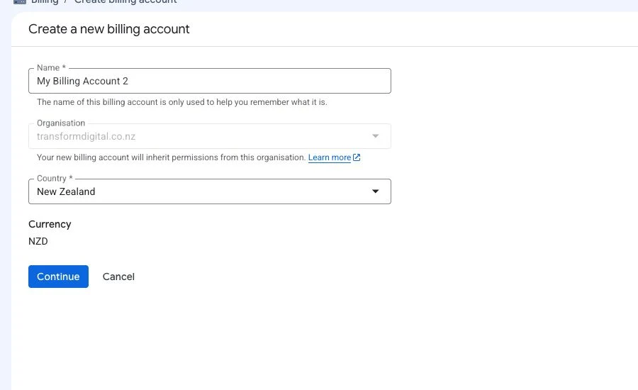
Task: Click the helper text under Name field
Action: pyautogui.click(x=182, y=102)
